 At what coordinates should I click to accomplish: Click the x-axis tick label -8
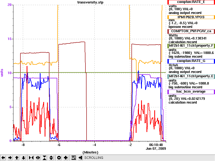pos(23,145)
